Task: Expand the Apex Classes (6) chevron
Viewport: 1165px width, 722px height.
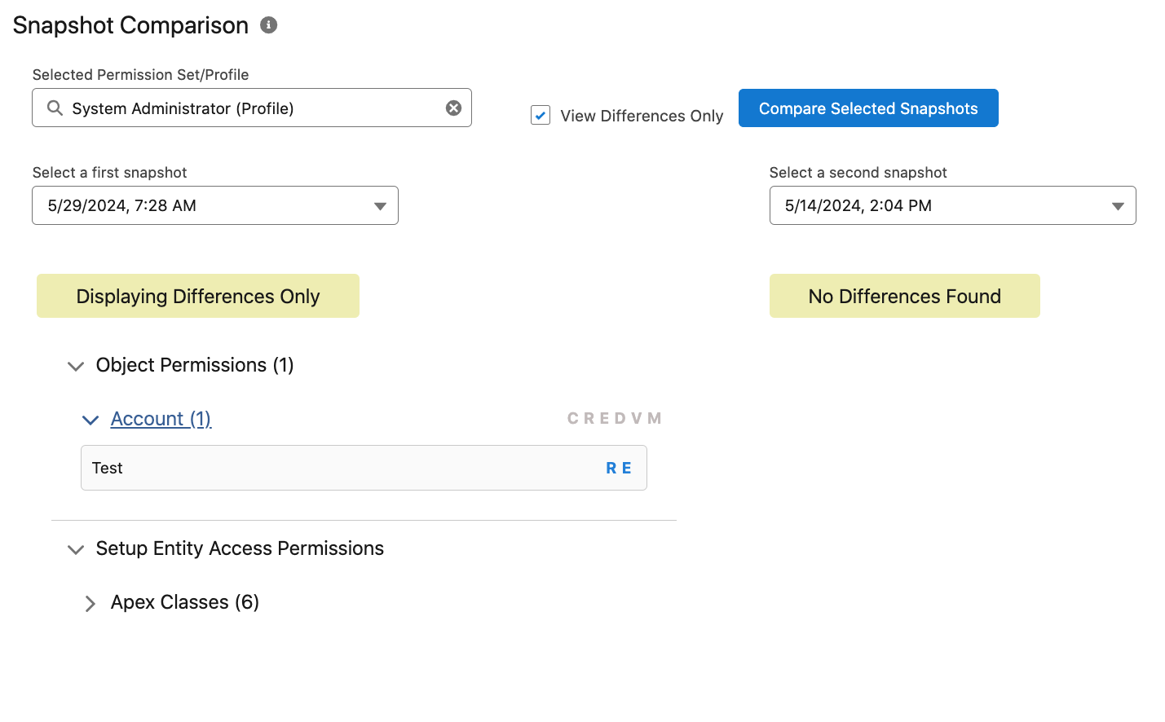Action: coord(90,603)
